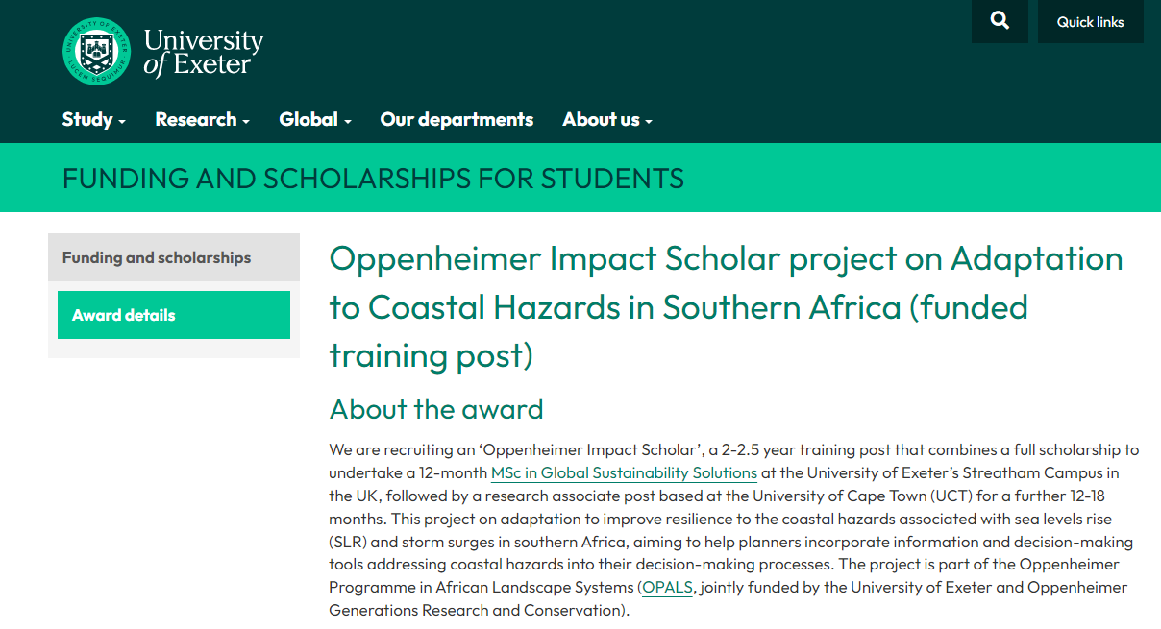Open the Quick links menu
Image resolution: width=1161 pixels, height=629 pixels.
tap(1090, 21)
